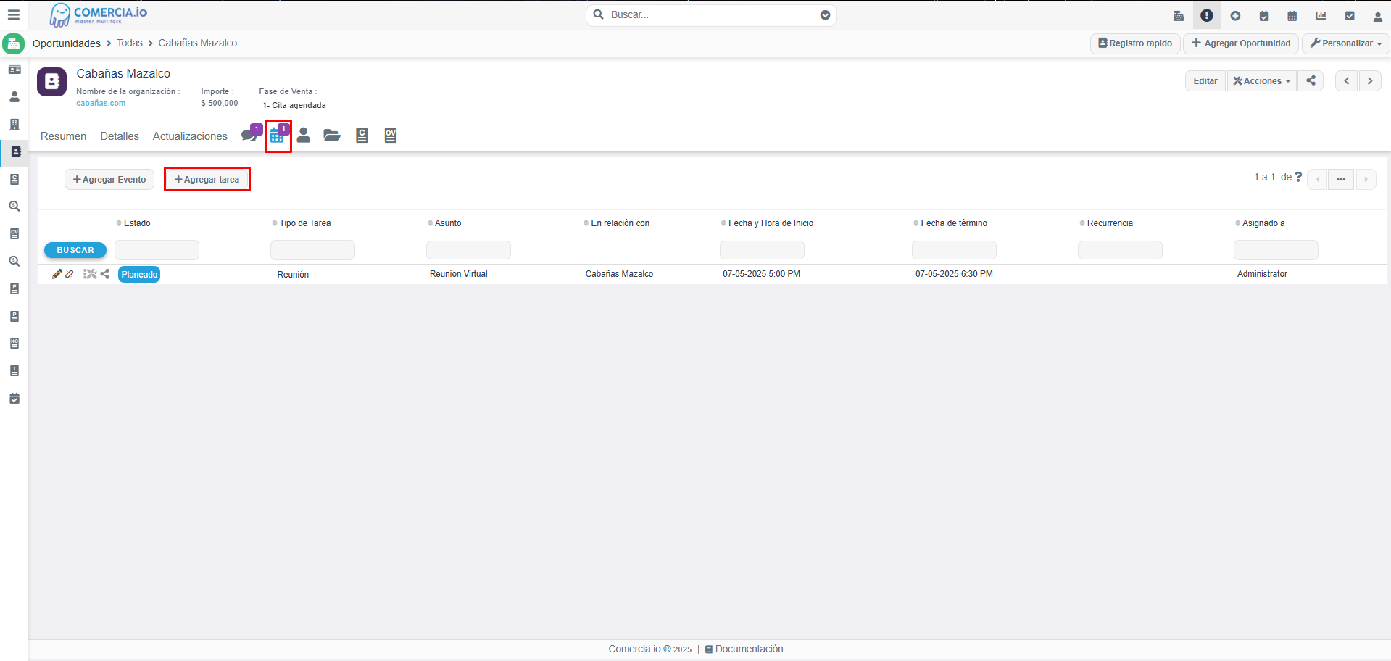Open the tasks checkbox icon in top bar
Screen dimensions: 1391x661
pyautogui.click(x=1350, y=15)
